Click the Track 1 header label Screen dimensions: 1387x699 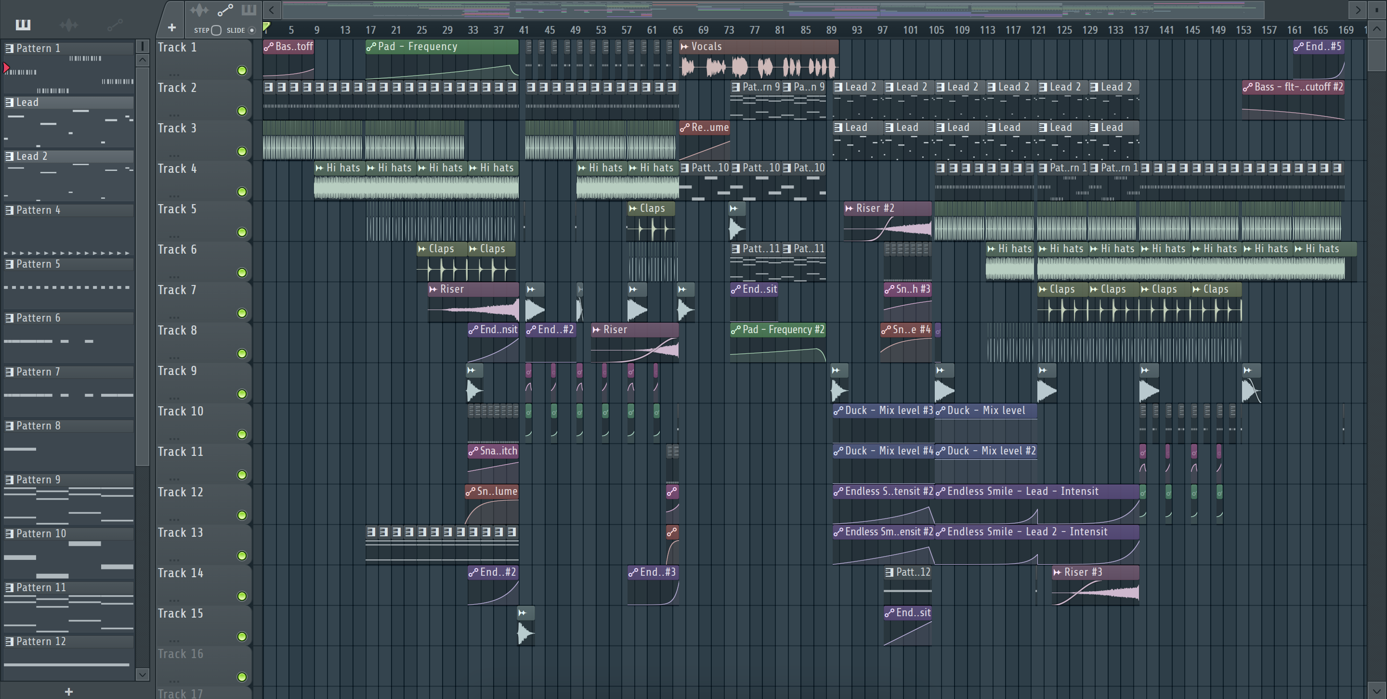pos(177,47)
